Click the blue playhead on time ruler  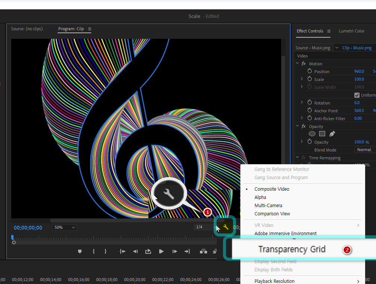12,237
